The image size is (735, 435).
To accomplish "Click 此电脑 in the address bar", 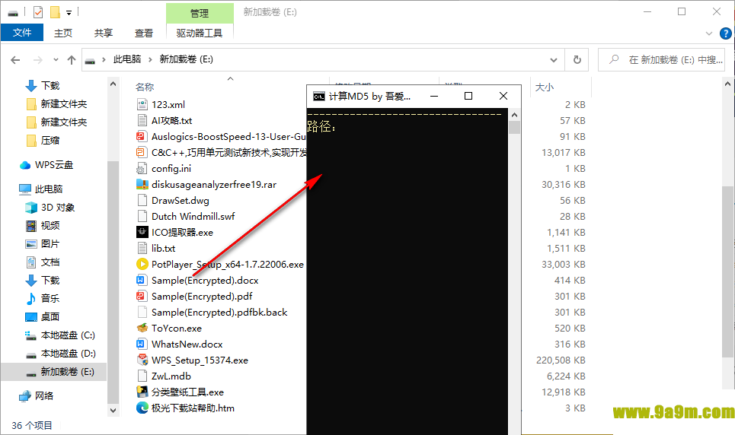I will (x=127, y=59).
